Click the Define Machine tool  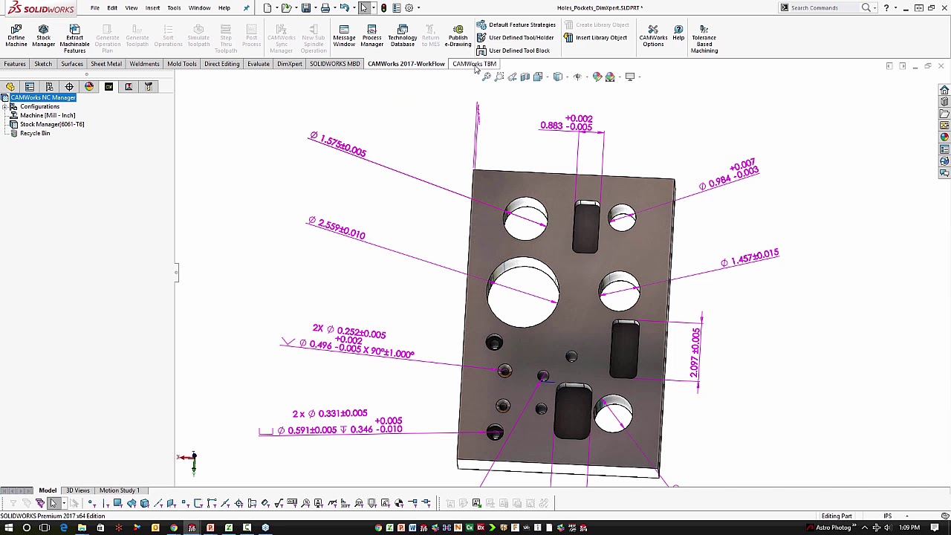tap(16, 37)
